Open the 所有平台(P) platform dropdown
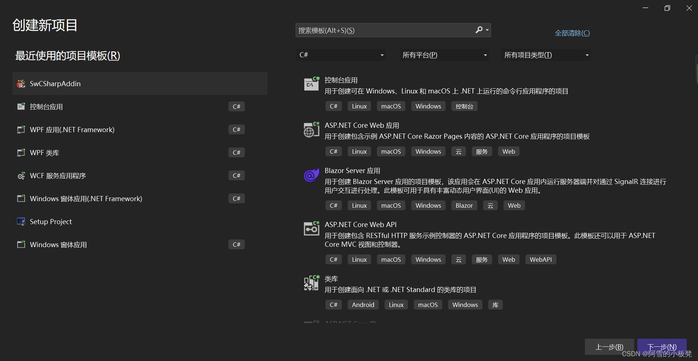 [x=444, y=55]
